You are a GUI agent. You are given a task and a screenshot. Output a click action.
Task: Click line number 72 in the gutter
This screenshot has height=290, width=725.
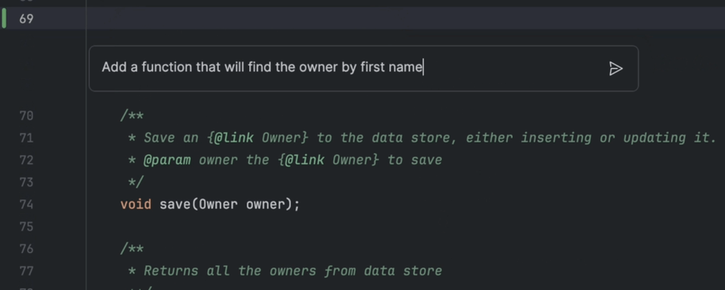click(x=26, y=160)
